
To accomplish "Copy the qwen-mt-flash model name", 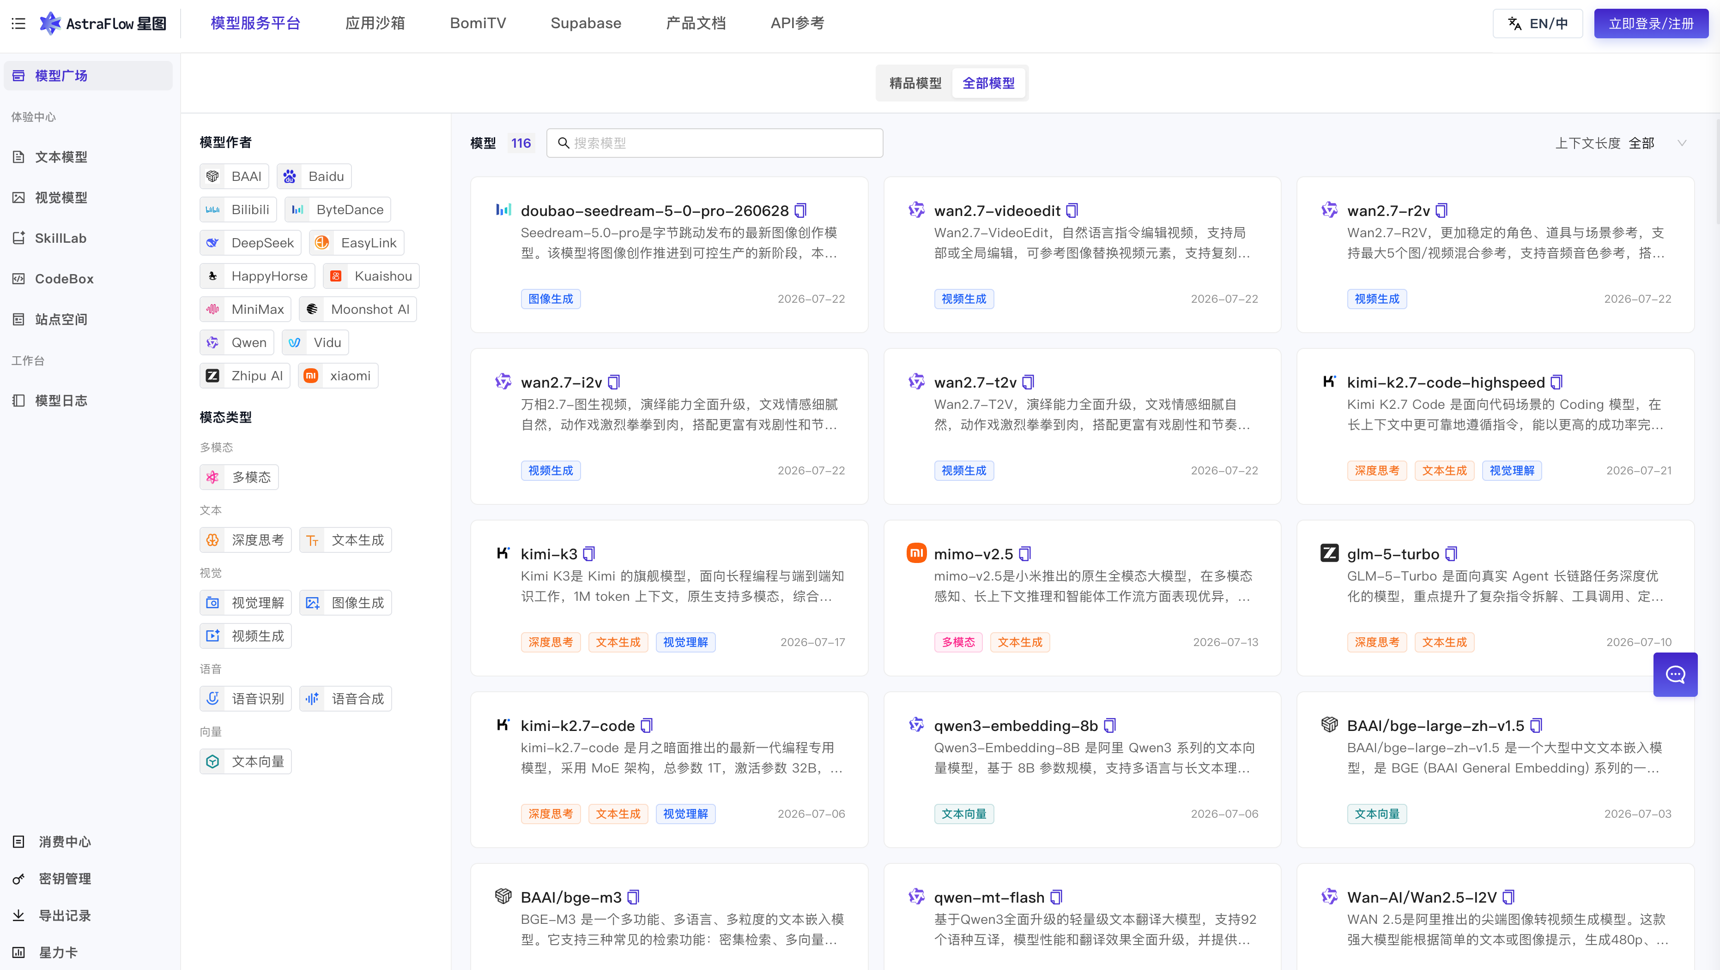I will pos(1056,897).
